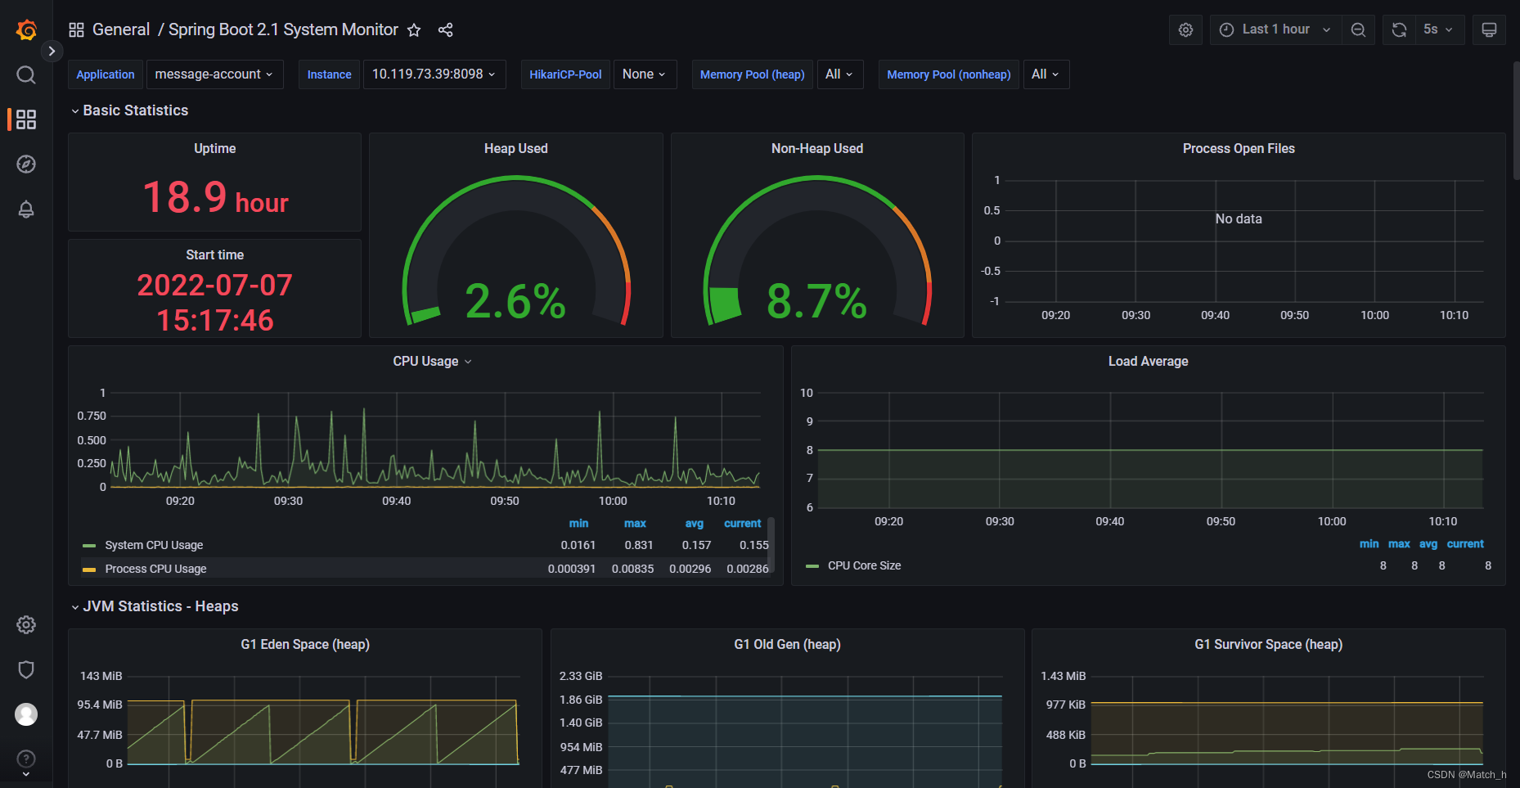Open the search dashboards icon
Image resolution: width=1520 pixels, height=788 pixels.
click(26, 75)
